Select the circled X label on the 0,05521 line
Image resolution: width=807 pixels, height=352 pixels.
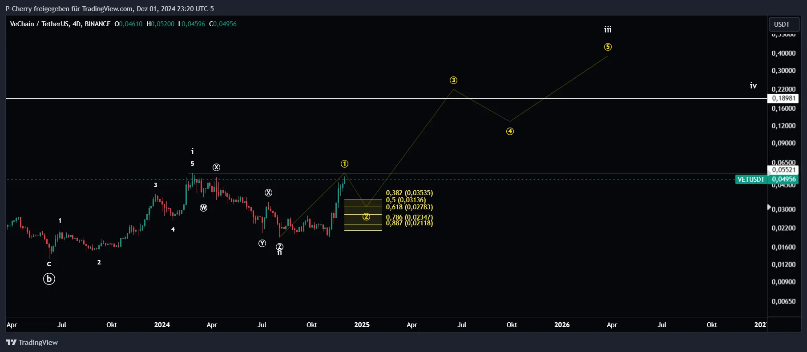tap(216, 168)
